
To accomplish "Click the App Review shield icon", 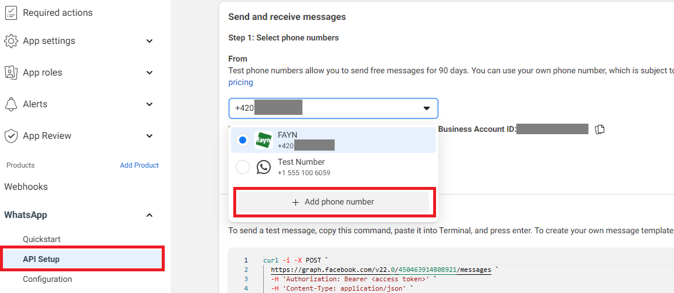I will [x=11, y=136].
